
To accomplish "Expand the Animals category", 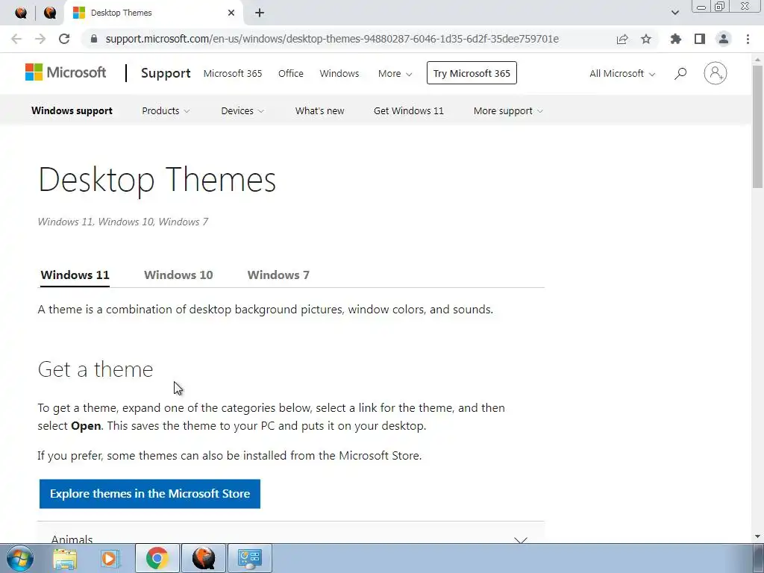I will pos(291,534).
